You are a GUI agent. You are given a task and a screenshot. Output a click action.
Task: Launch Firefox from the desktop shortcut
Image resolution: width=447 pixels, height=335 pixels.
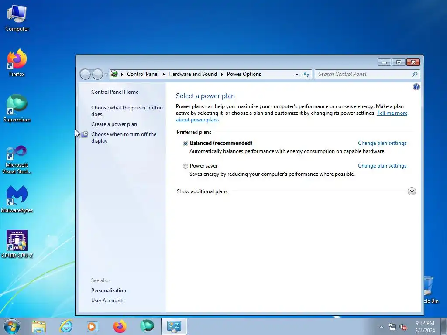click(17, 63)
